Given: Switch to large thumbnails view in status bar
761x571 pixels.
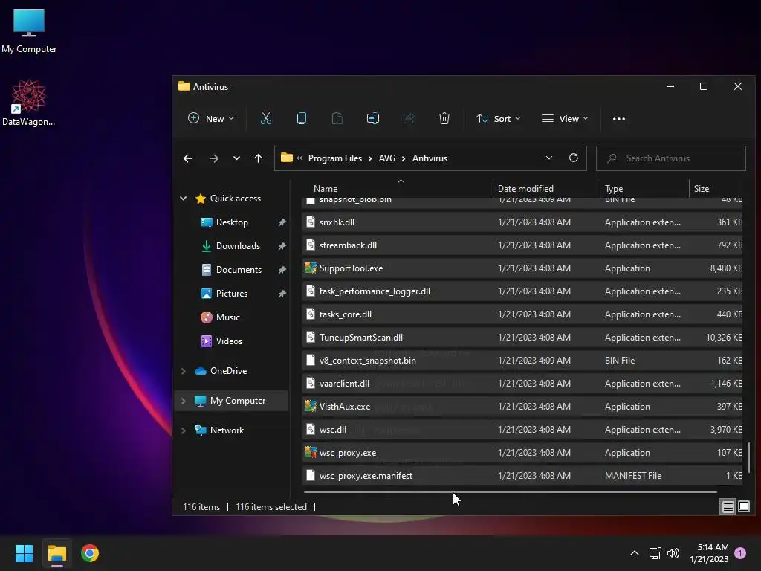Looking at the screenshot, I should (x=743, y=507).
